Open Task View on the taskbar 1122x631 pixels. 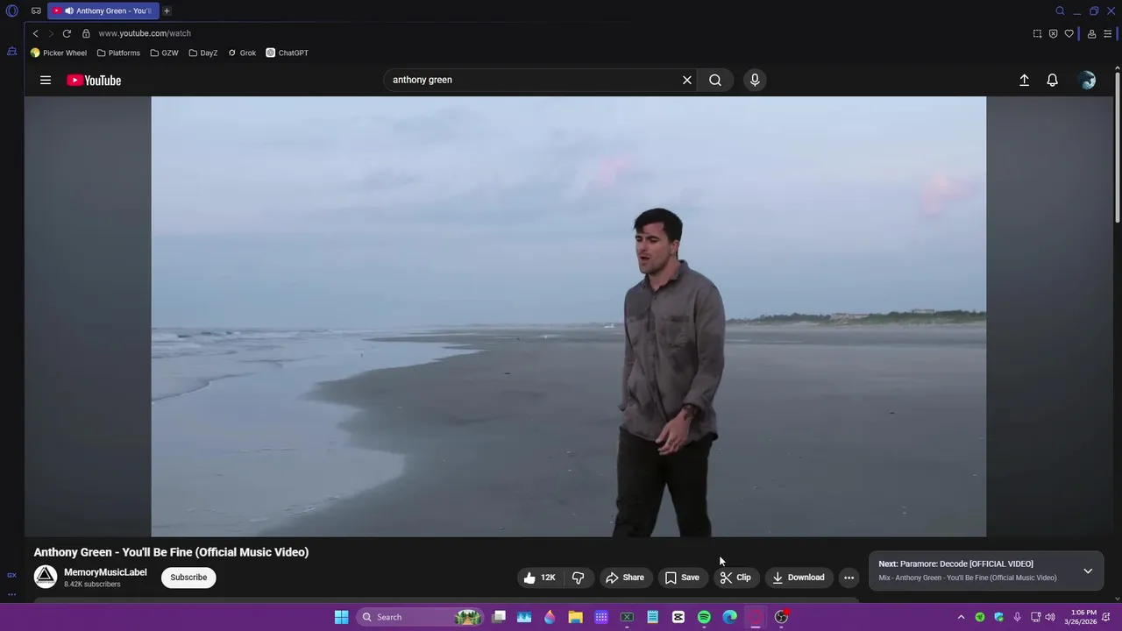point(499,617)
